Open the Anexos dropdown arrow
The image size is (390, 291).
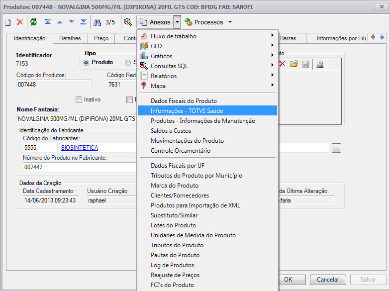click(177, 22)
